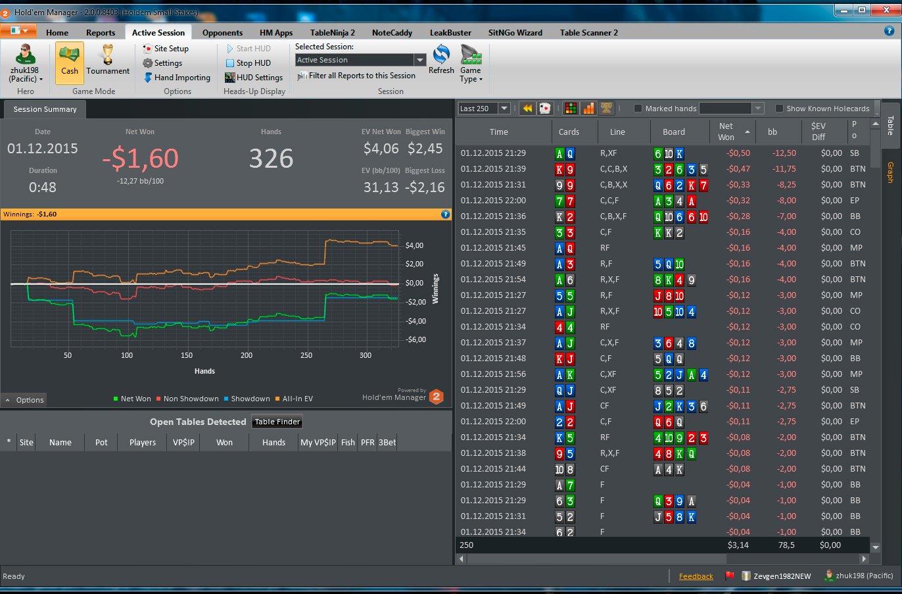The image size is (902, 594).
Task: Open the SitNGo Wizard tab
Action: tap(515, 32)
